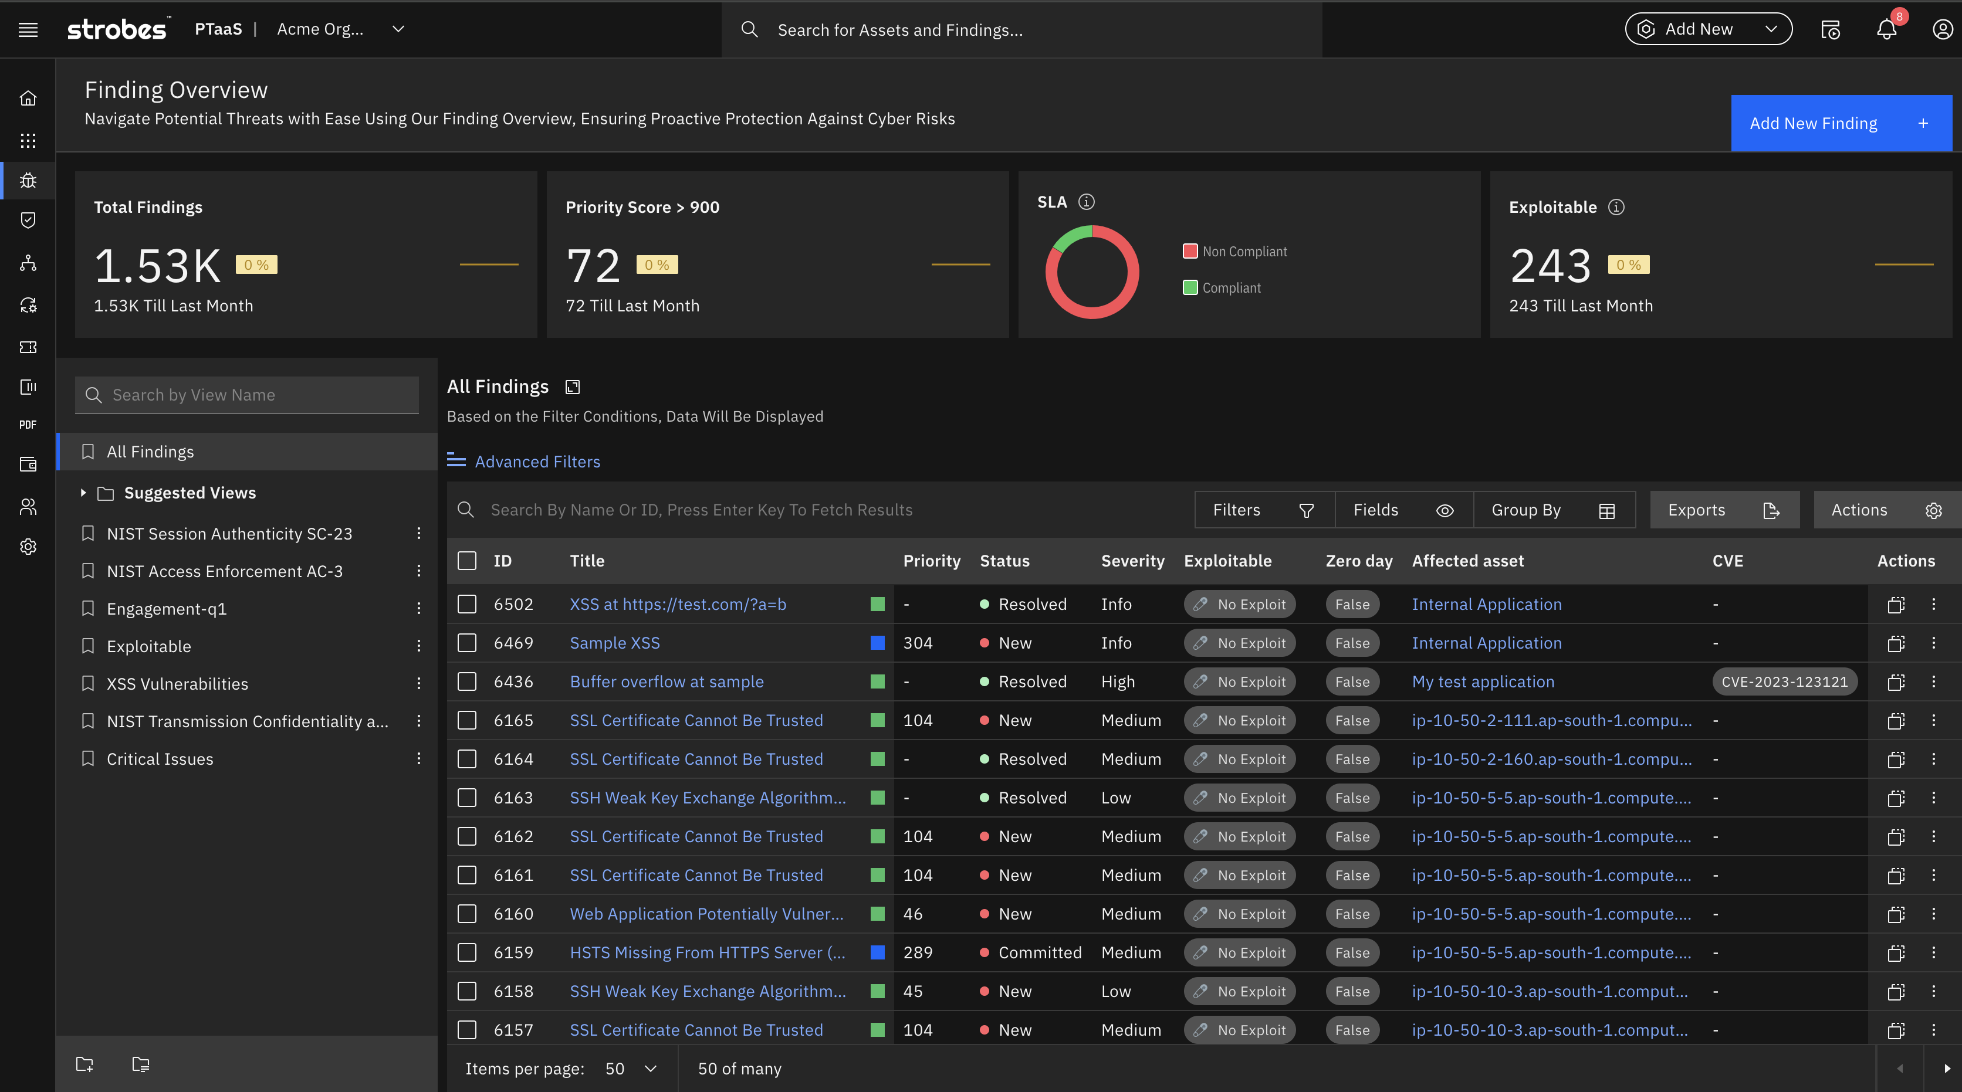Open the bug Findings icon in sidebar
This screenshot has height=1092, width=1962.
(x=28, y=181)
